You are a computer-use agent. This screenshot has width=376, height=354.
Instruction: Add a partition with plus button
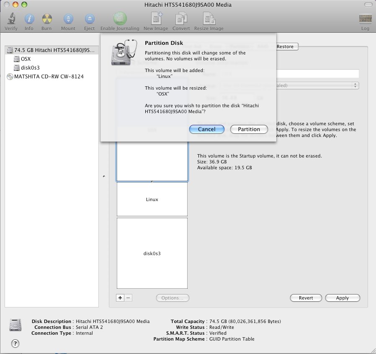click(x=120, y=298)
